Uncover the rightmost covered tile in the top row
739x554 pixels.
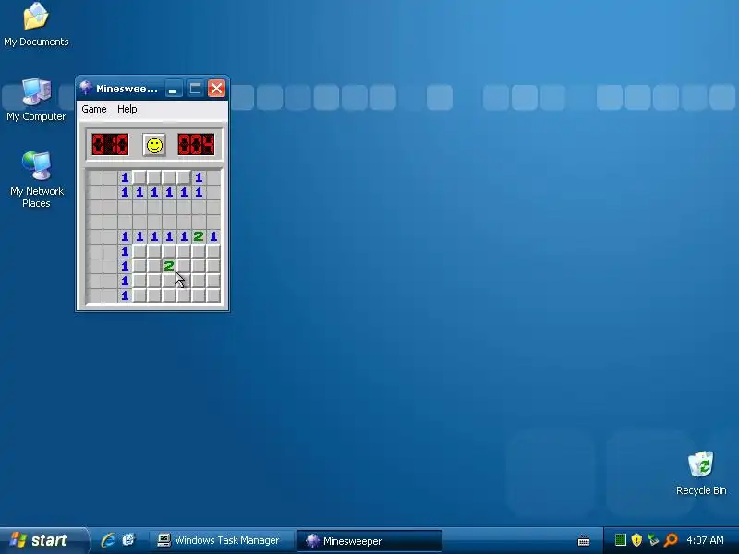click(184, 177)
